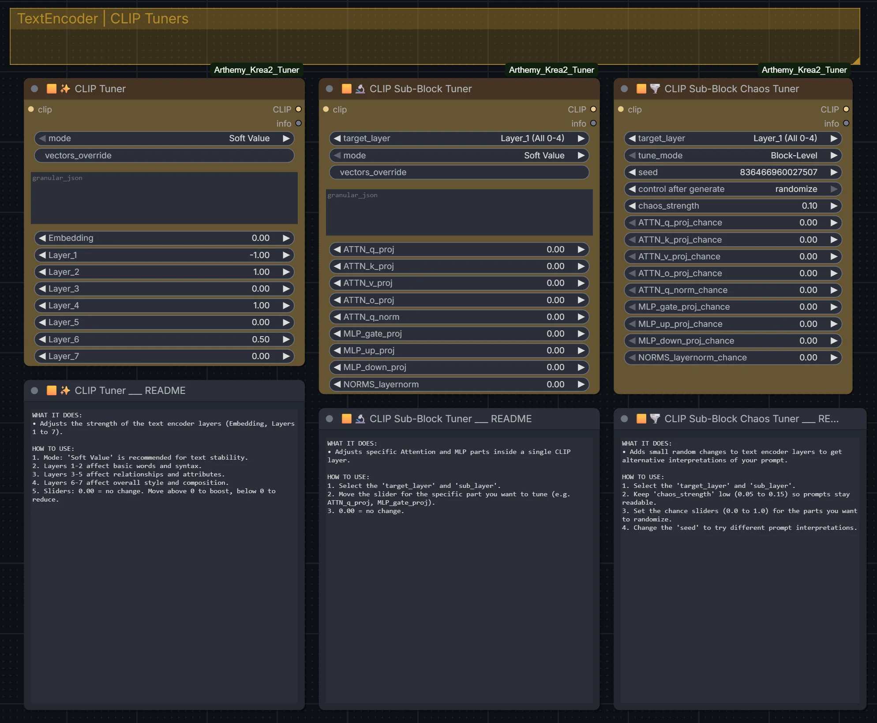
Task: Click the README text of CLIP Sub-Block Tuner
Action: 459,569
